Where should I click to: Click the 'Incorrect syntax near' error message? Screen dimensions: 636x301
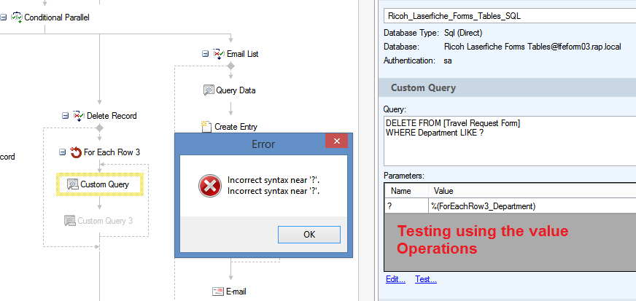[x=274, y=184]
